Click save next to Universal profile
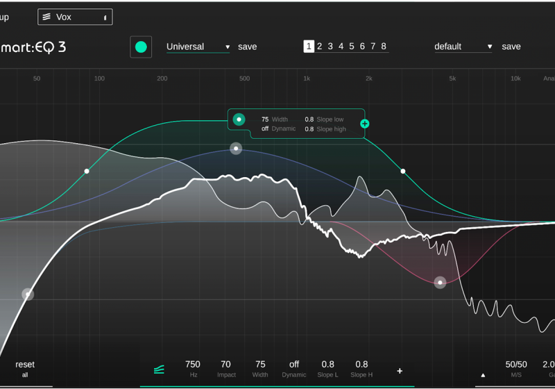The width and height of the screenshot is (555, 389). coord(247,47)
